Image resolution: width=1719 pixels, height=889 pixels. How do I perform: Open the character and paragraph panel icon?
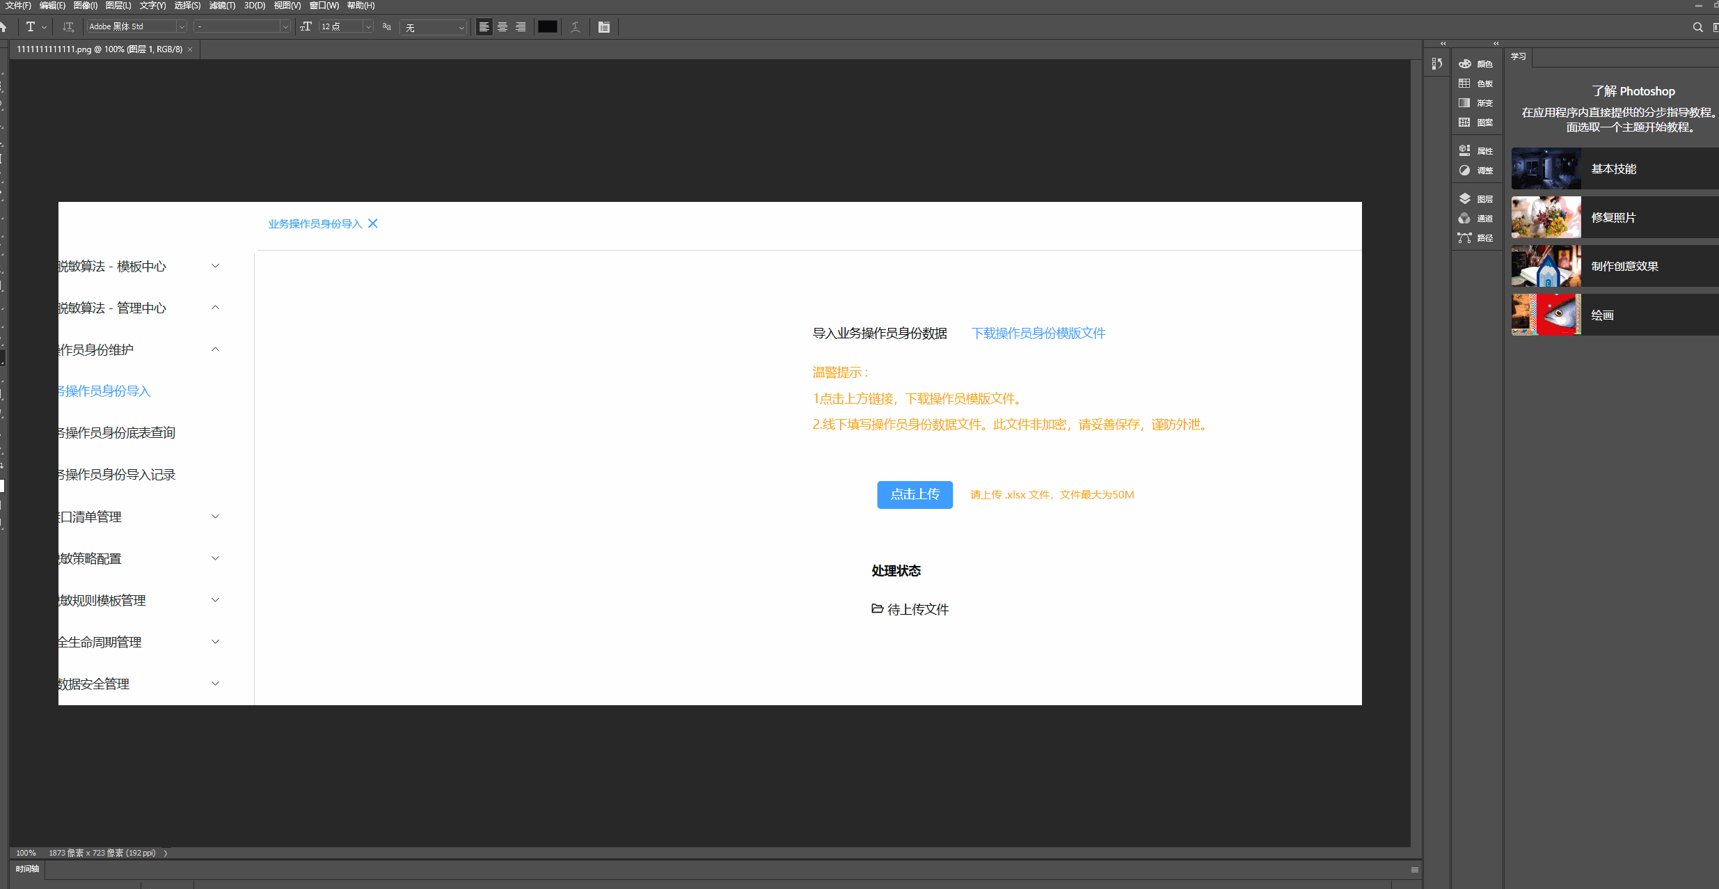click(x=604, y=27)
